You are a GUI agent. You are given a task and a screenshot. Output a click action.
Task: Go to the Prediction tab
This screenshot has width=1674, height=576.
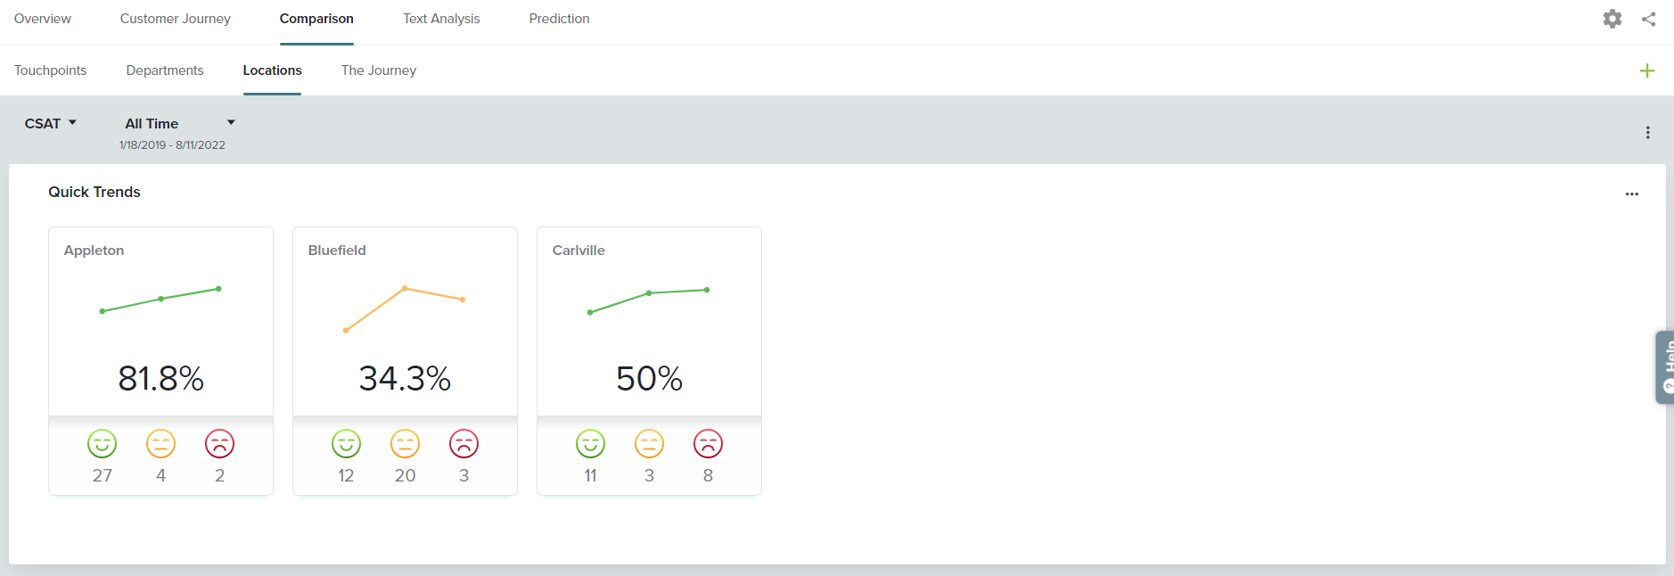(559, 19)
